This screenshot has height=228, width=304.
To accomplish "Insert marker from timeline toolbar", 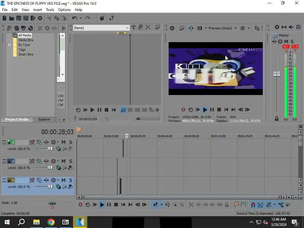I will (236, 205).
